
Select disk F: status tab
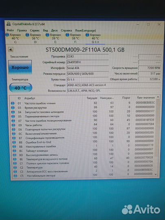(x=73, y=38)
